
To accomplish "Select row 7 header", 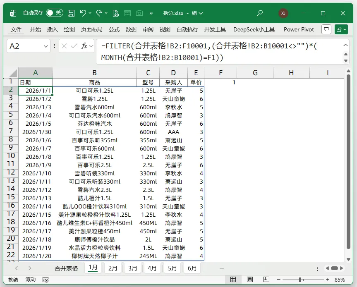I will point(11,131).
